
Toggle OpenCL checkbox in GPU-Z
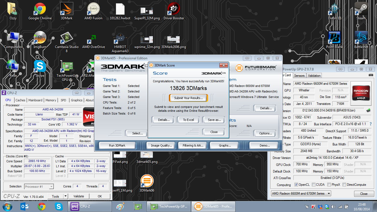point(296,185)
